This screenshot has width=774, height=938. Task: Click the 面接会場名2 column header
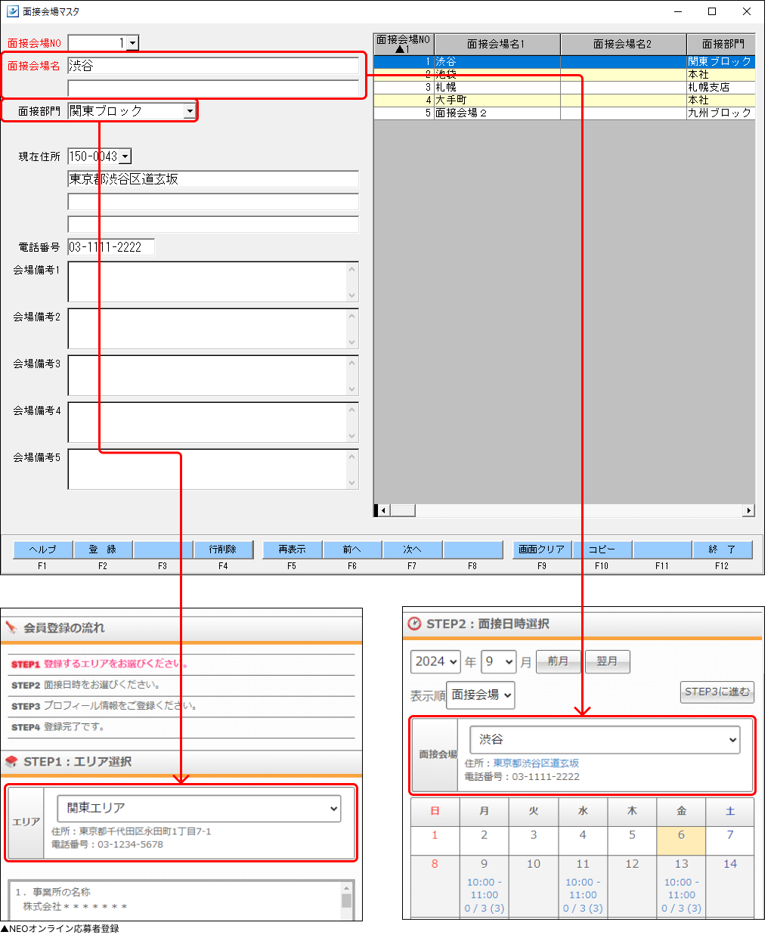click(x=623, y=44)
